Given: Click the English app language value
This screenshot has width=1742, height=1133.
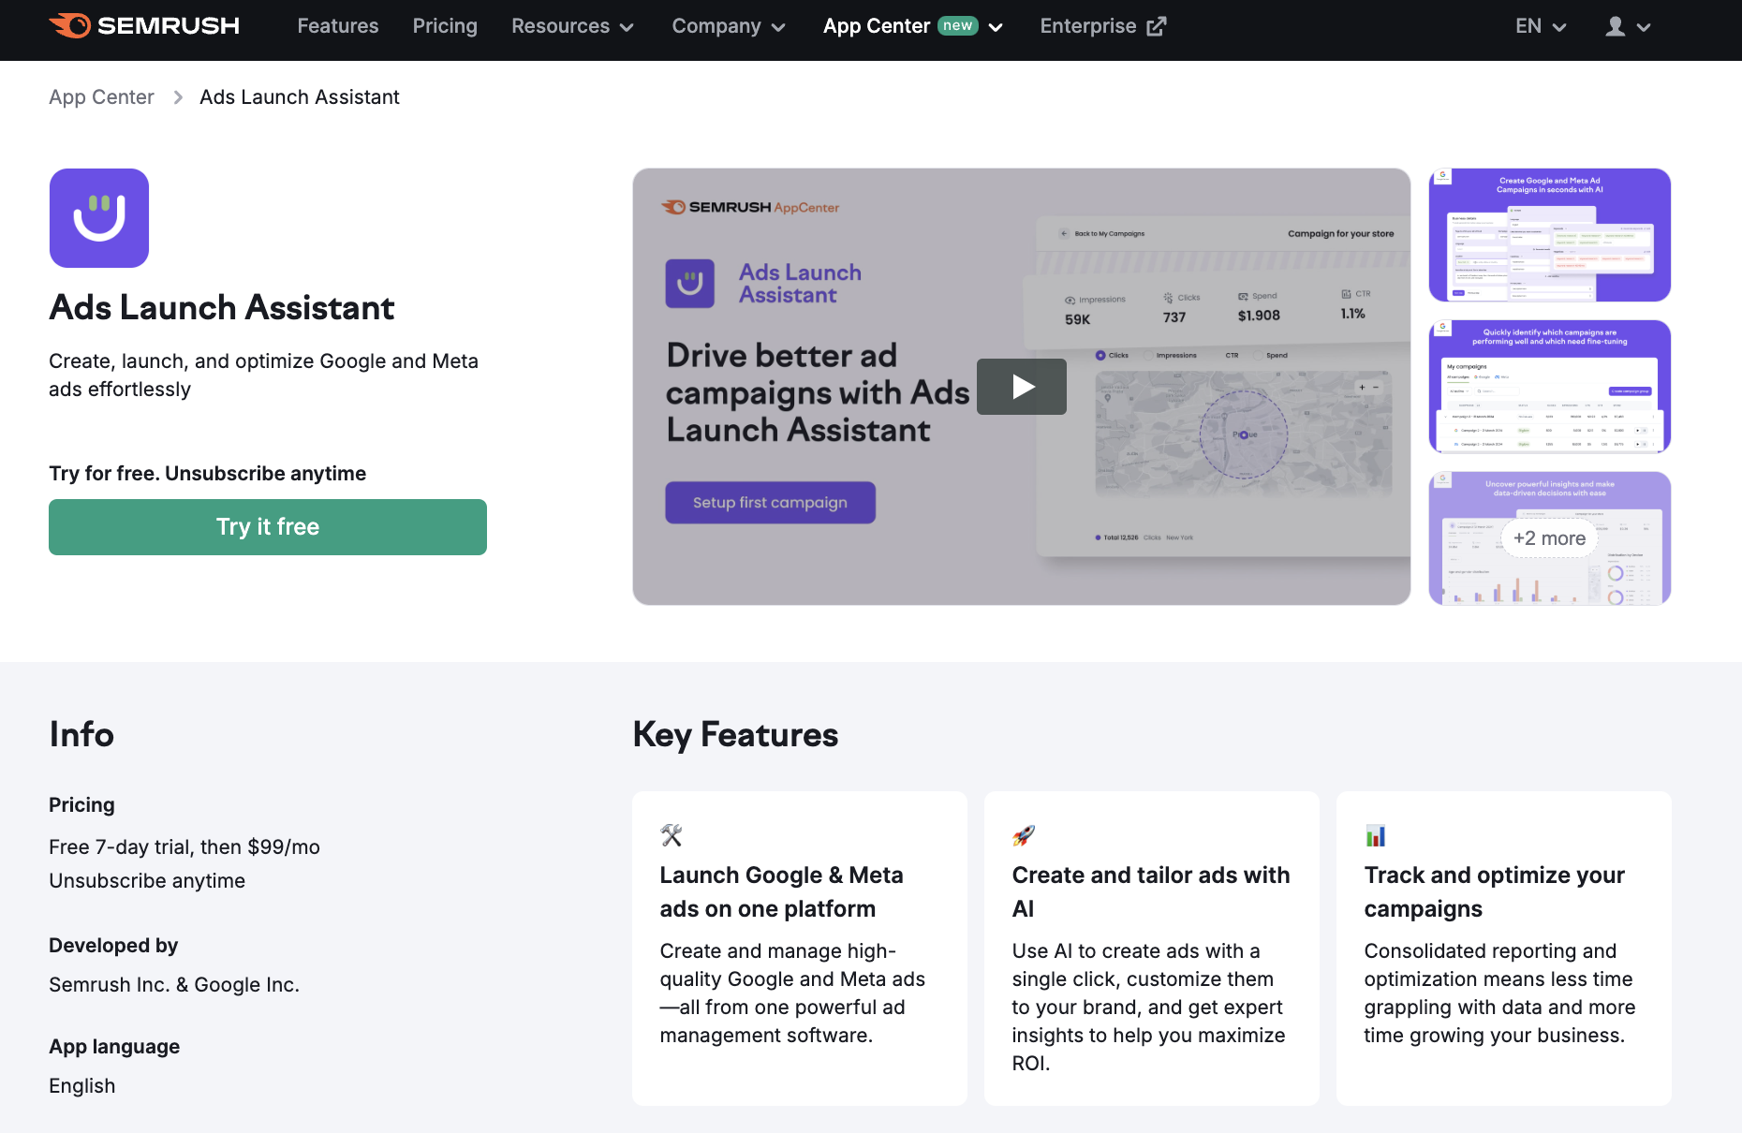Looking at the screenshot, I should (82, 1086).
